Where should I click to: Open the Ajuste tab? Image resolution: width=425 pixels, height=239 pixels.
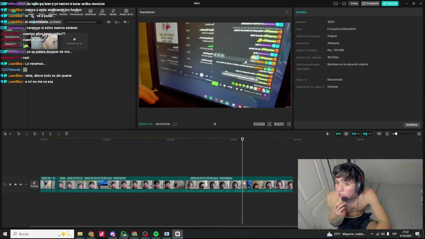click(113, 12)
